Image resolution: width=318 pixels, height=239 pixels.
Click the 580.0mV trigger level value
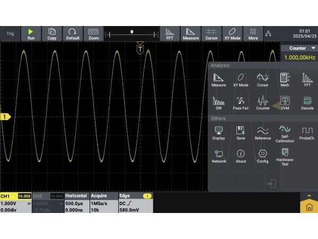[x=129, y=210]
